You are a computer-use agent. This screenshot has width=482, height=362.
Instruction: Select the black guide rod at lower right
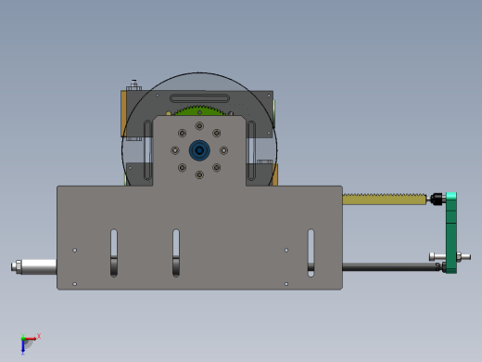click(392, 267)
